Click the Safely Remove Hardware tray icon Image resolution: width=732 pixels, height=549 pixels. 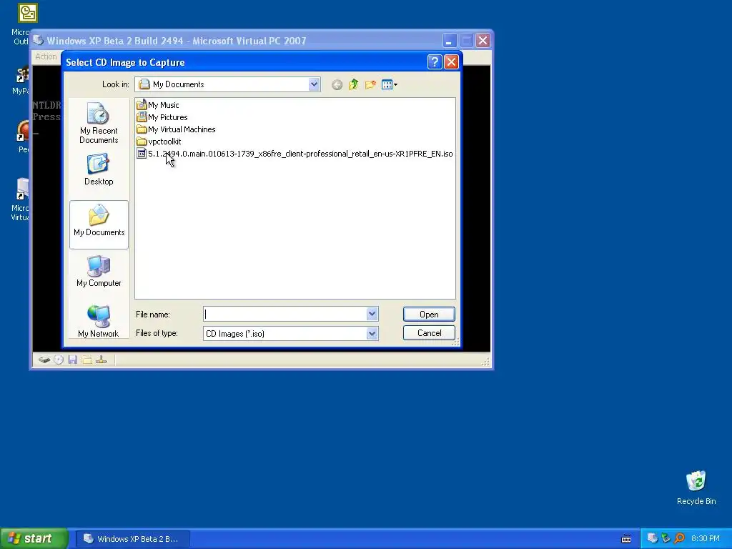tap(666, 538)
